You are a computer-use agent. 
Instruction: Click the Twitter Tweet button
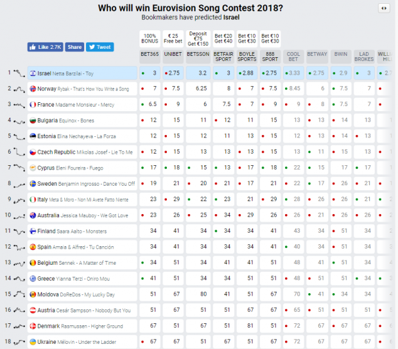pyautogui.click(x=100, y=47)
